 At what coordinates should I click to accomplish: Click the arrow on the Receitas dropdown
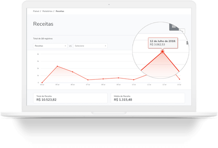coord(65,46)
